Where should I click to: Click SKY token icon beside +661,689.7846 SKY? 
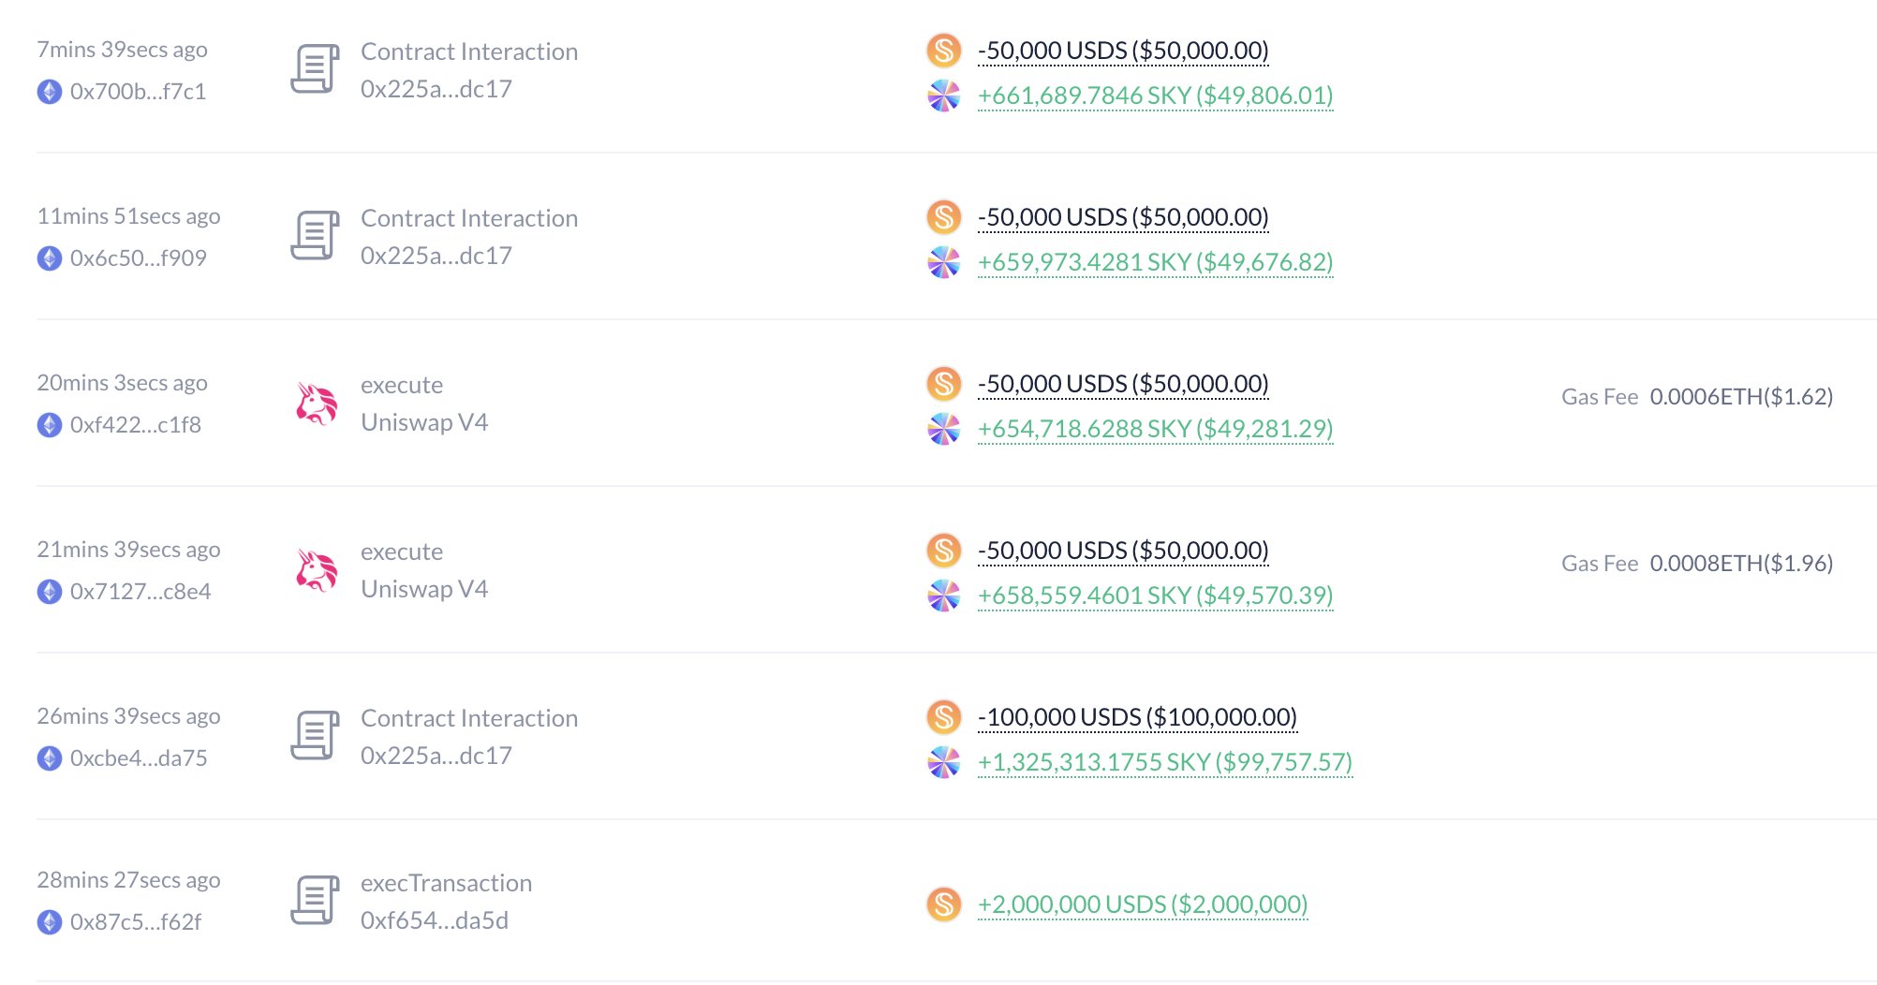[943, 96]
